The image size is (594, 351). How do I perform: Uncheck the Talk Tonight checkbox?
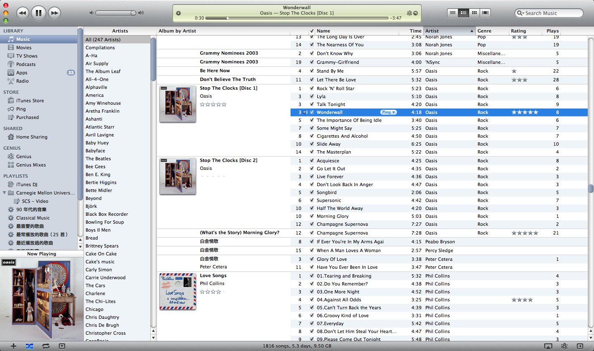click(x=312, y=104)
